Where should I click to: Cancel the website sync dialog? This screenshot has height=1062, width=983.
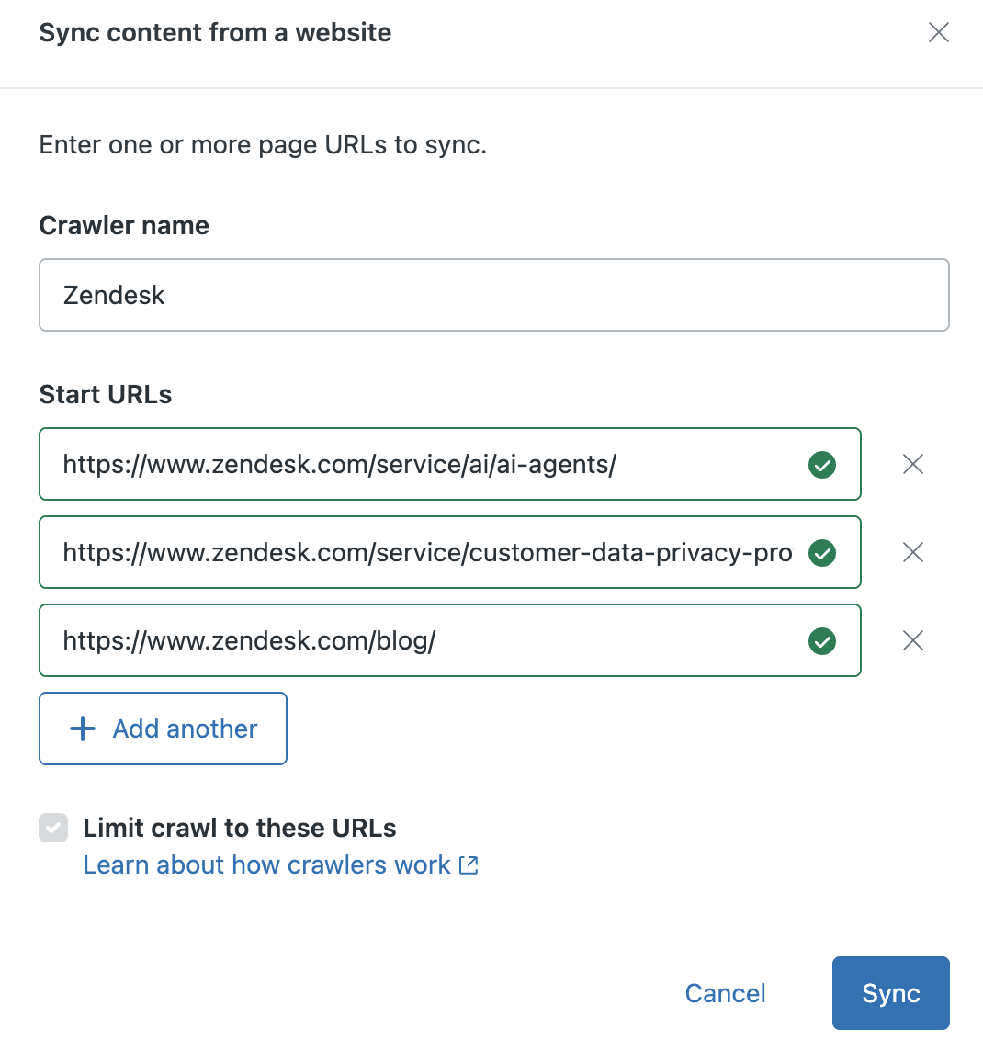tap(725, 993)
